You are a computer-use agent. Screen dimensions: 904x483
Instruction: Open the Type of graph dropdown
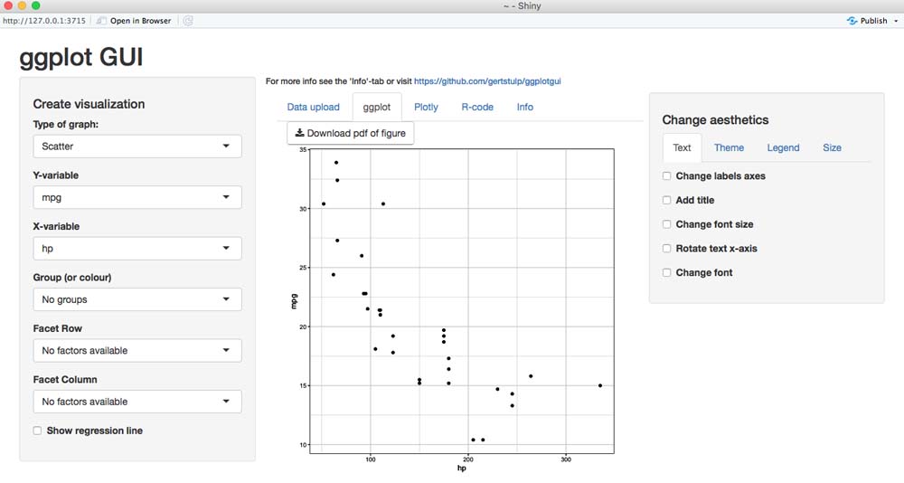137,147
